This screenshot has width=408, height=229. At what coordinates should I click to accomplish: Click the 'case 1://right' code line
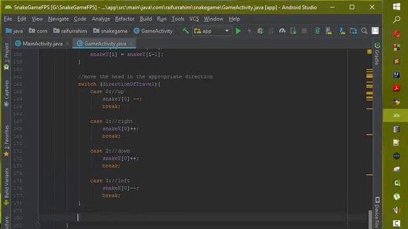pos(112,121)
